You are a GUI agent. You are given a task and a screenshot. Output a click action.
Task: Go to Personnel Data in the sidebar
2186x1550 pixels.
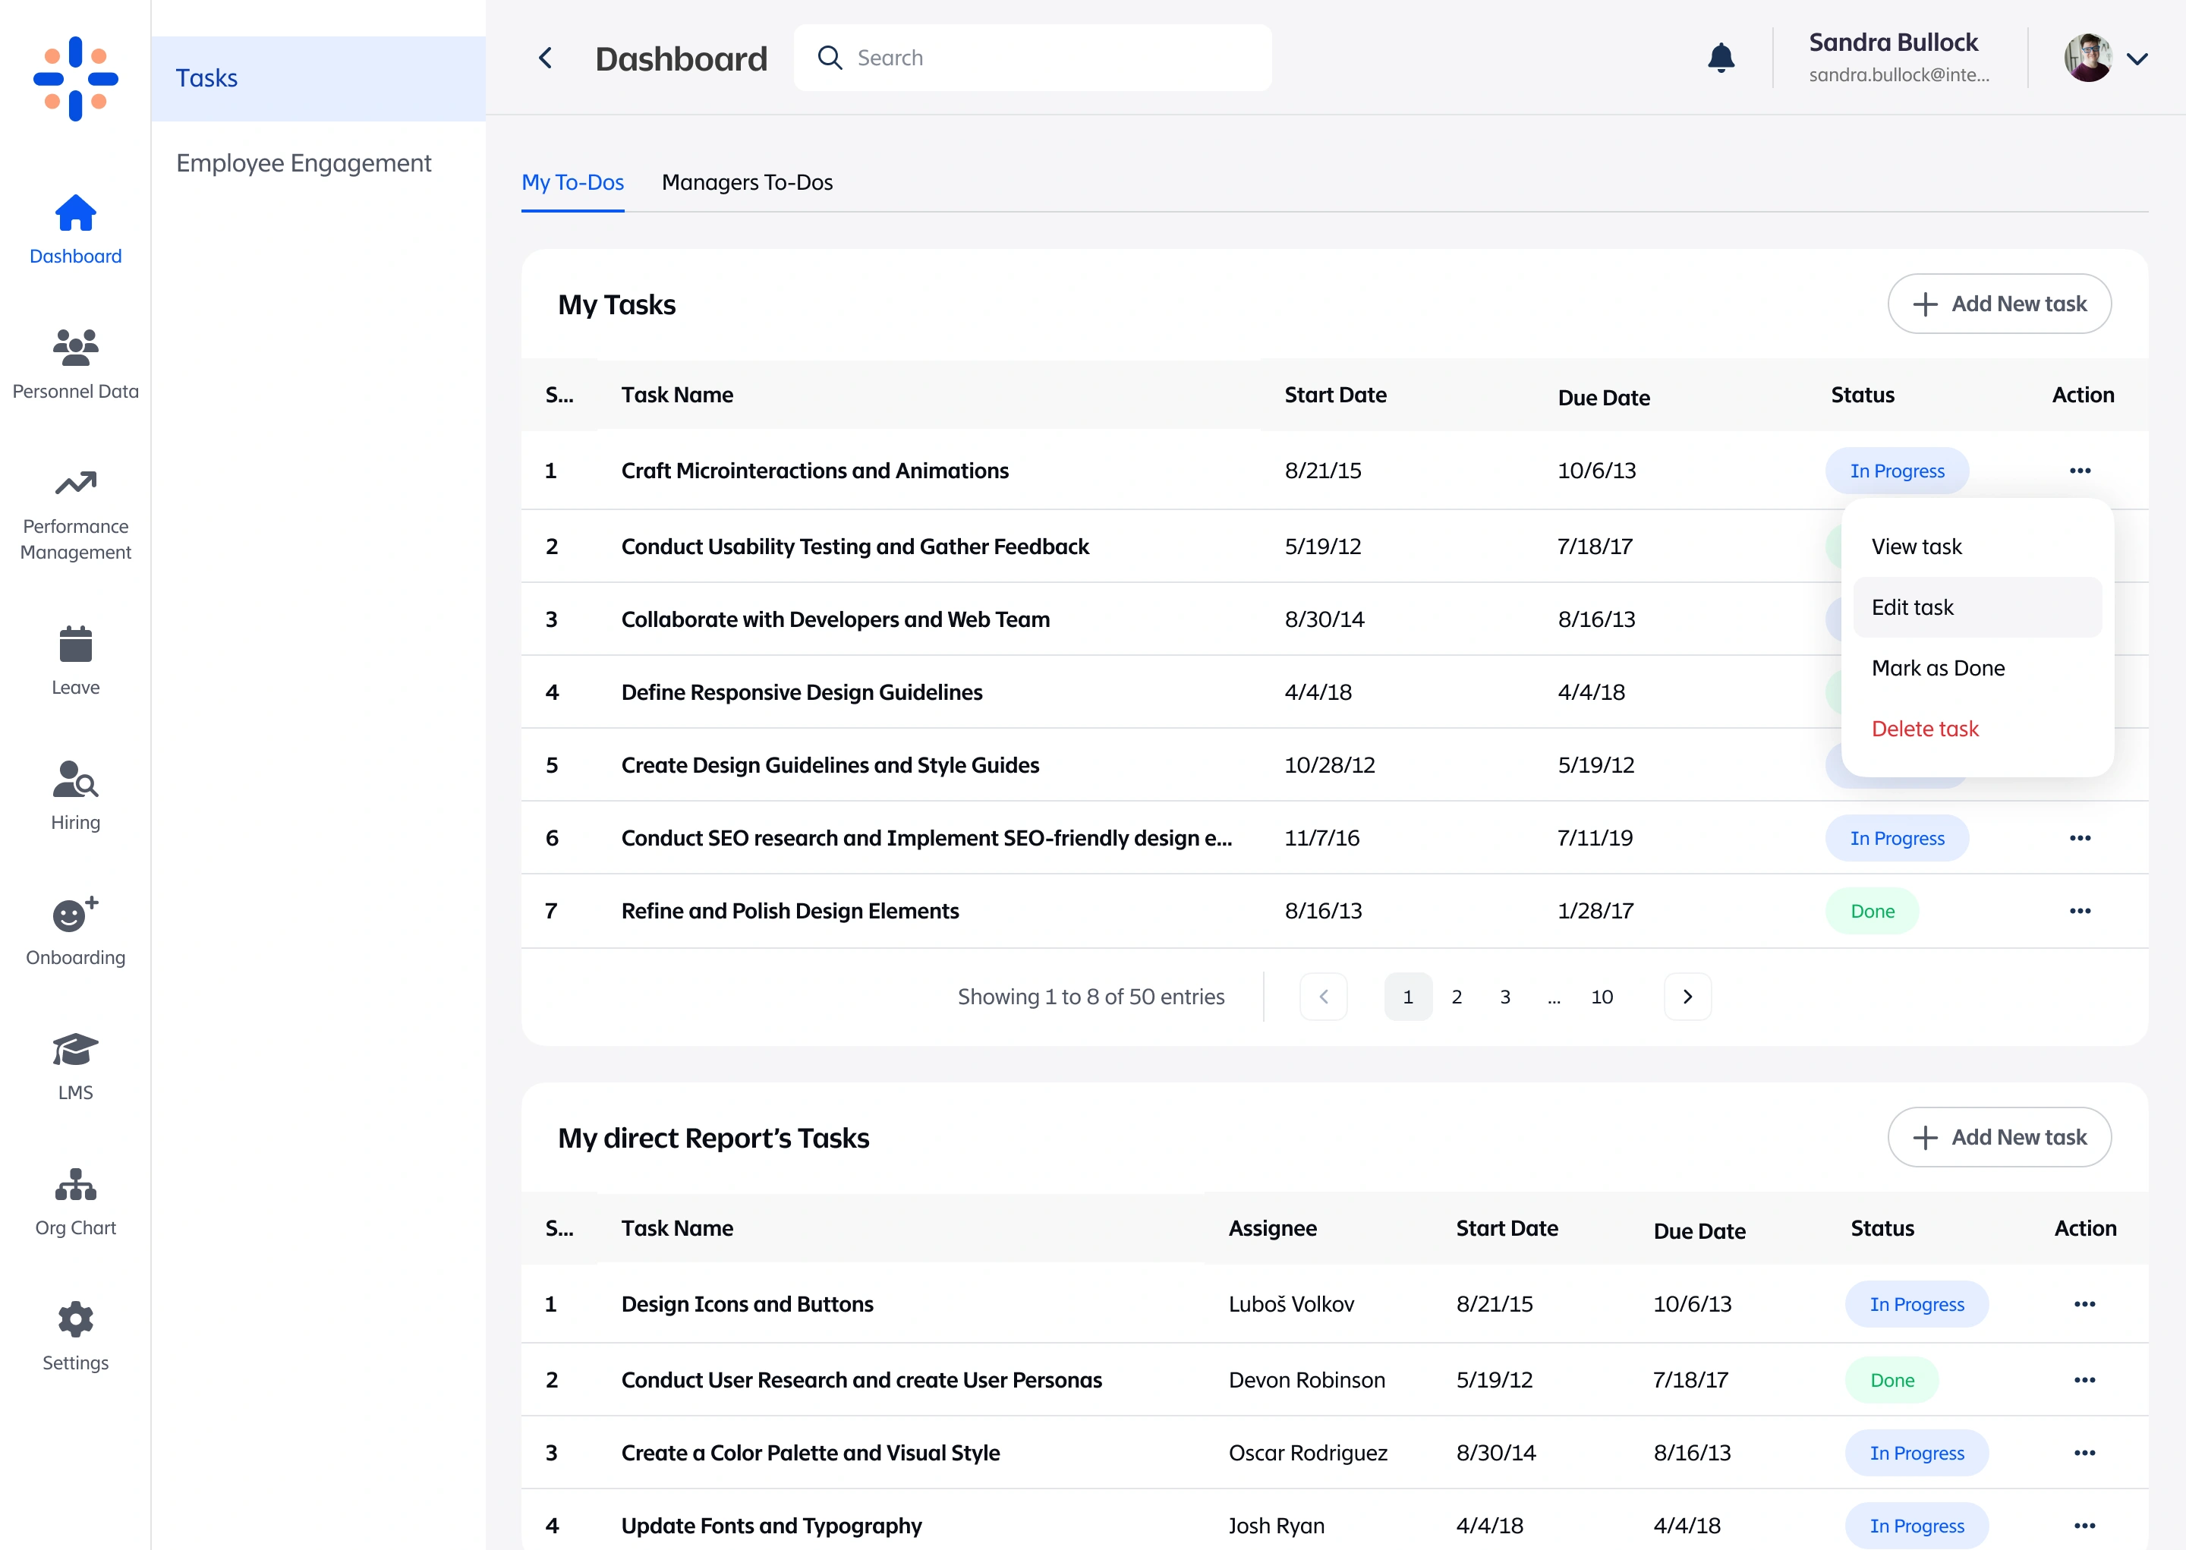click(75, 364)
